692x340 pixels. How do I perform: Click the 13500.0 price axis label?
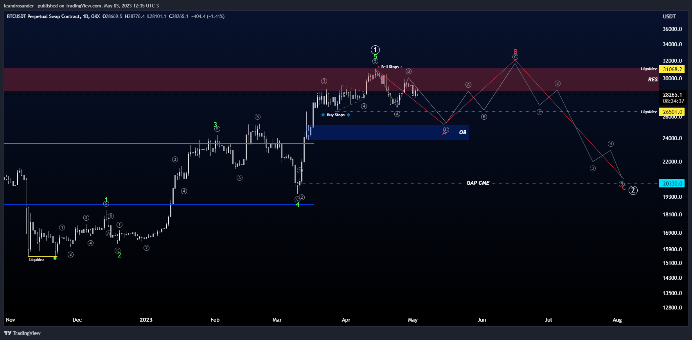(672, 293)
